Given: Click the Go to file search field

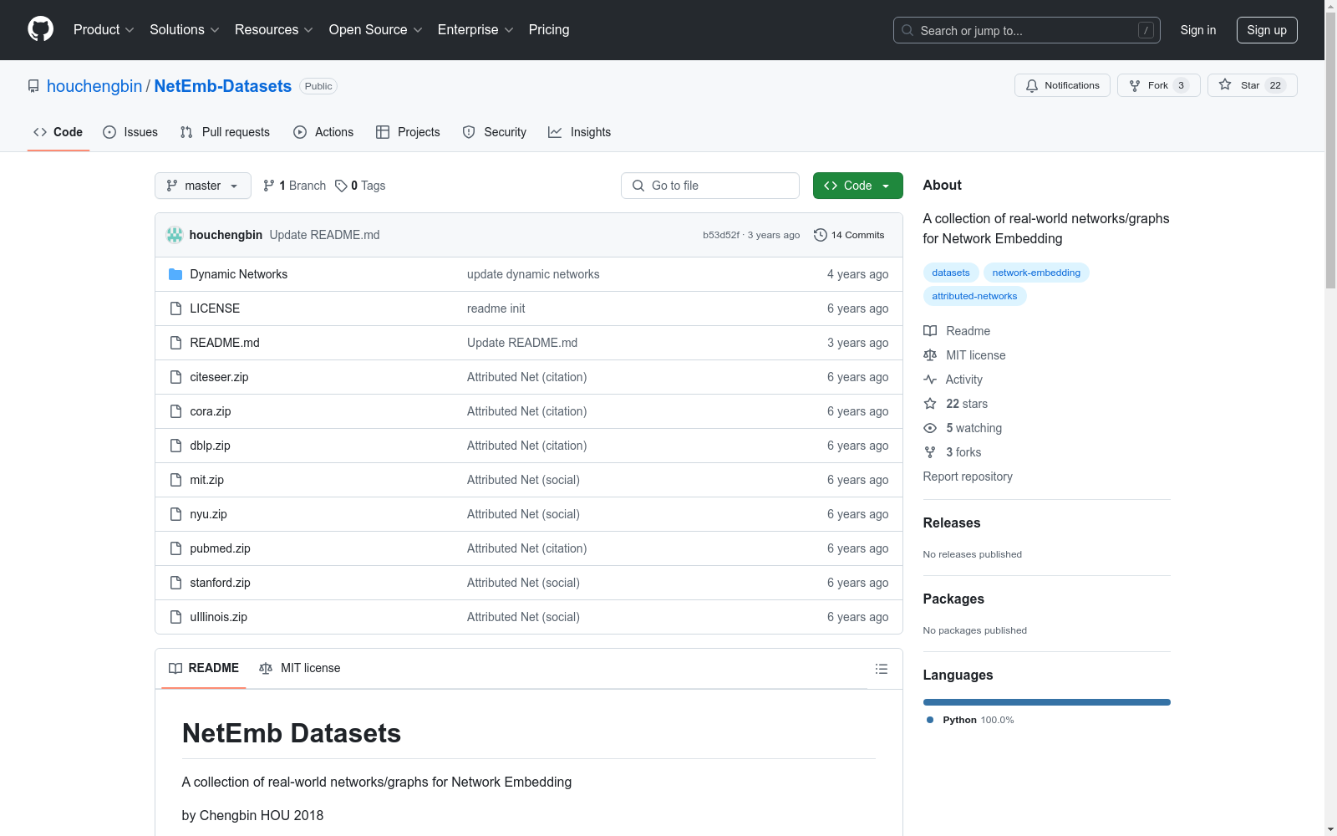Looking at the screenshot, I should tap(710, 186).
